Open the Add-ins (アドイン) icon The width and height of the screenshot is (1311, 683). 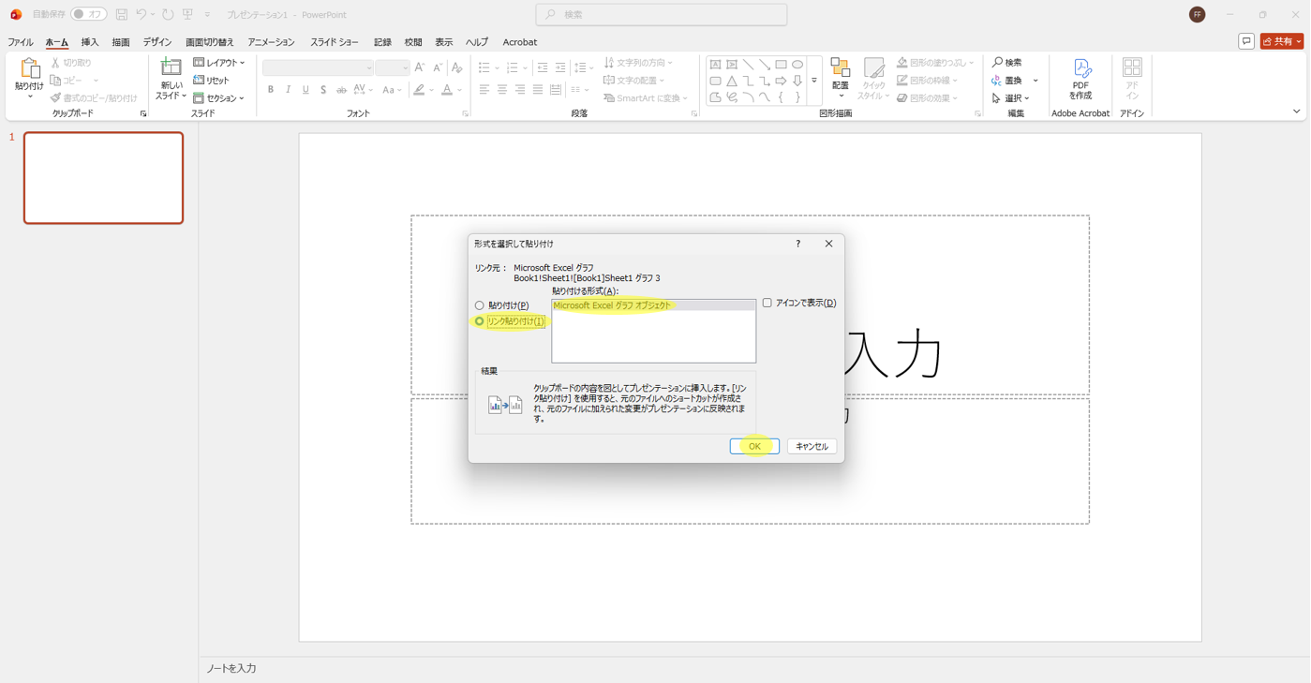(1131, 69)
